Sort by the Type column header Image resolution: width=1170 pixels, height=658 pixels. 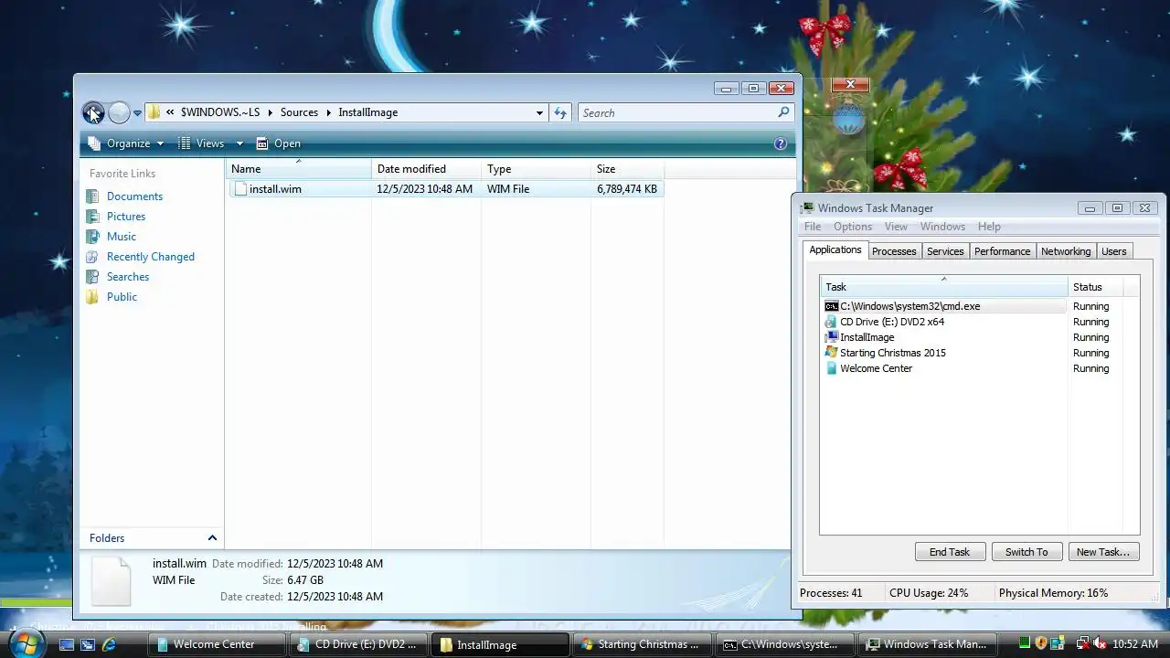point(537,169)
